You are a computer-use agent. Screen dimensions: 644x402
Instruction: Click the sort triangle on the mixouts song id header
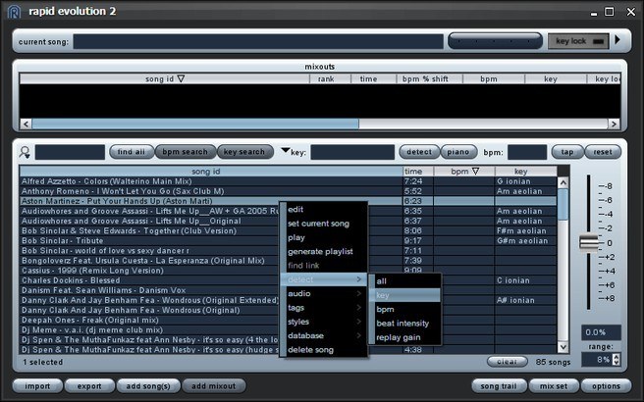click(x=181, y=78)
